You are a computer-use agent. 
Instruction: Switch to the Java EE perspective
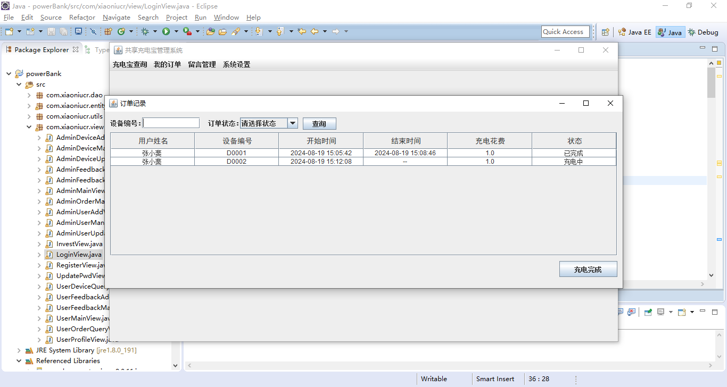click(x=634, y=32)
